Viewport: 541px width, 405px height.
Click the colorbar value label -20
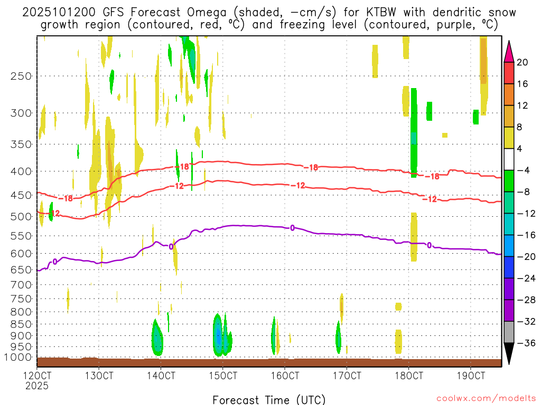[x=526, y=257]
